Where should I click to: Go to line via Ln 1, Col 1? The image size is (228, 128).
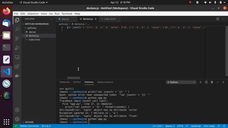(157, 126)
